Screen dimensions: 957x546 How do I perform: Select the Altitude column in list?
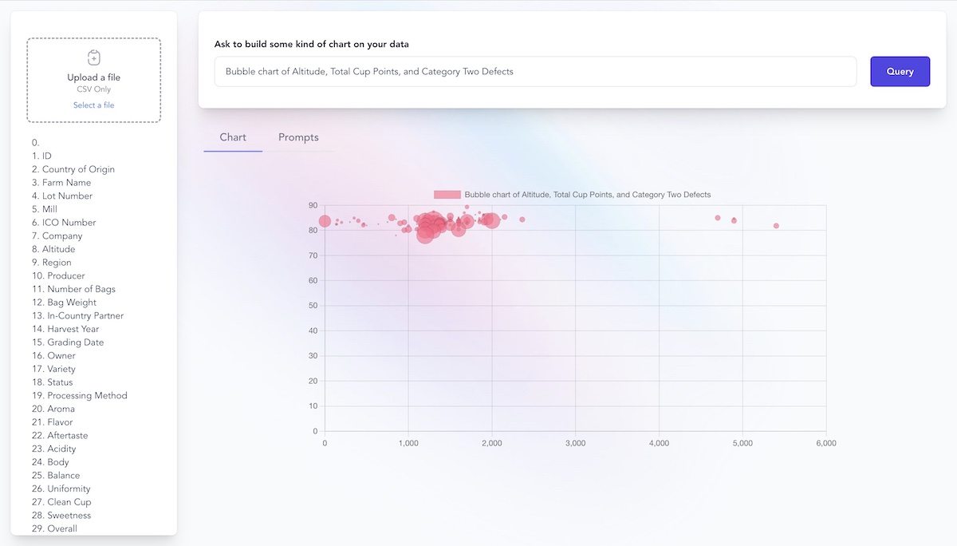(59, 249)
